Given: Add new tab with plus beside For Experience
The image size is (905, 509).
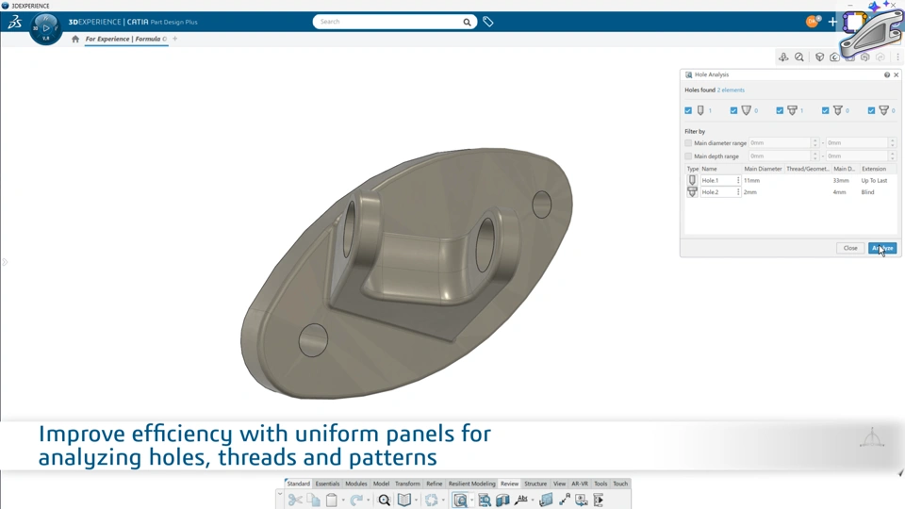Looking at the screenshot, I should [175, 39].
